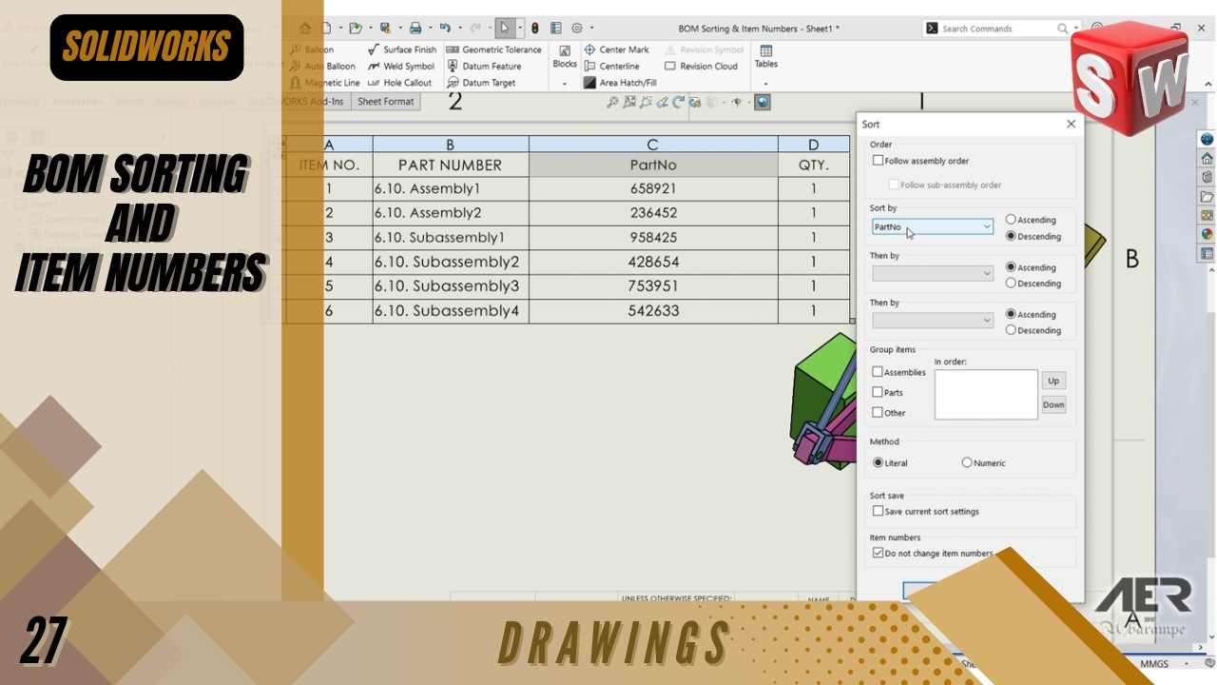1217x685 pixels.
Task: Click the Save icon in quick toolbar
Action: tap(384, 29)
